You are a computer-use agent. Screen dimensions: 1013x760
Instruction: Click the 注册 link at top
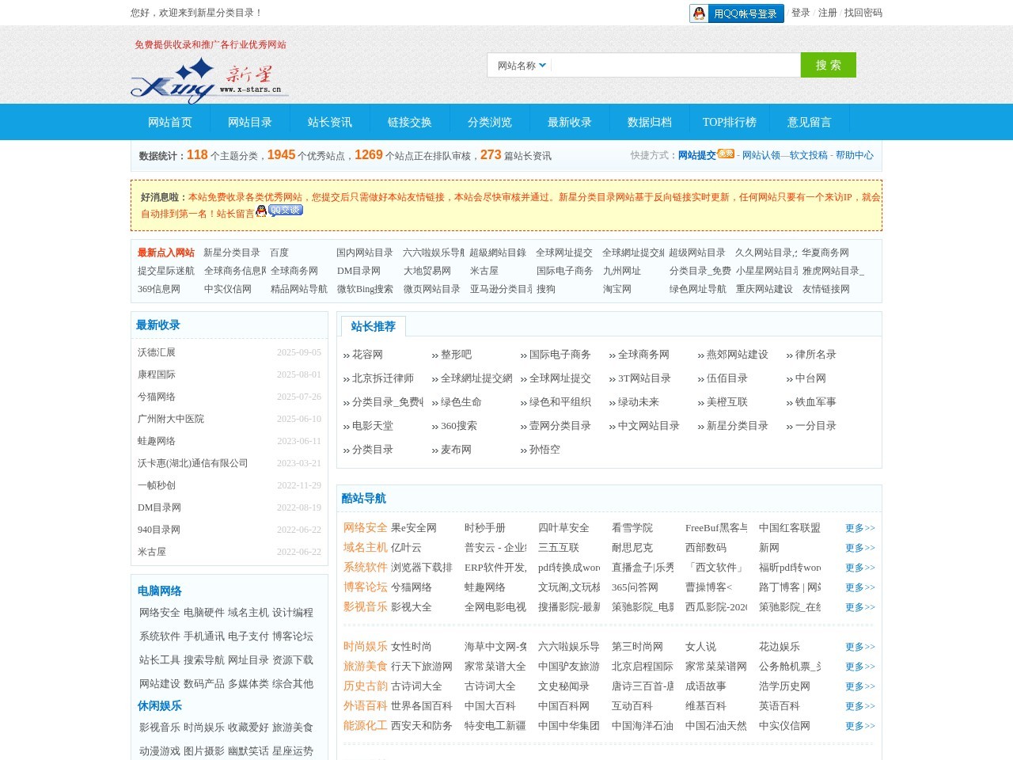tap(827, 13)
